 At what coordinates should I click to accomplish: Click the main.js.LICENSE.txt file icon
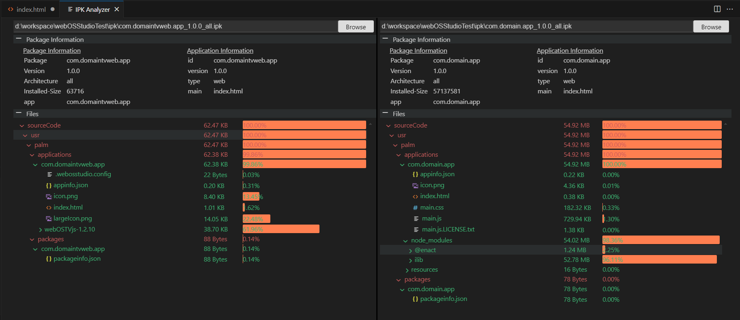pos(416,230)
